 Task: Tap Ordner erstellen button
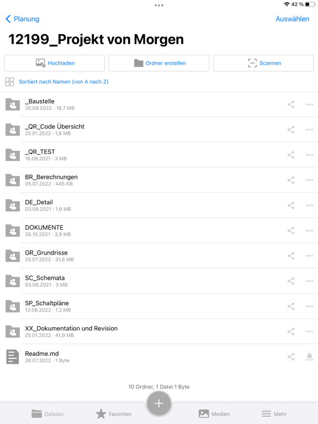[159, 63]
